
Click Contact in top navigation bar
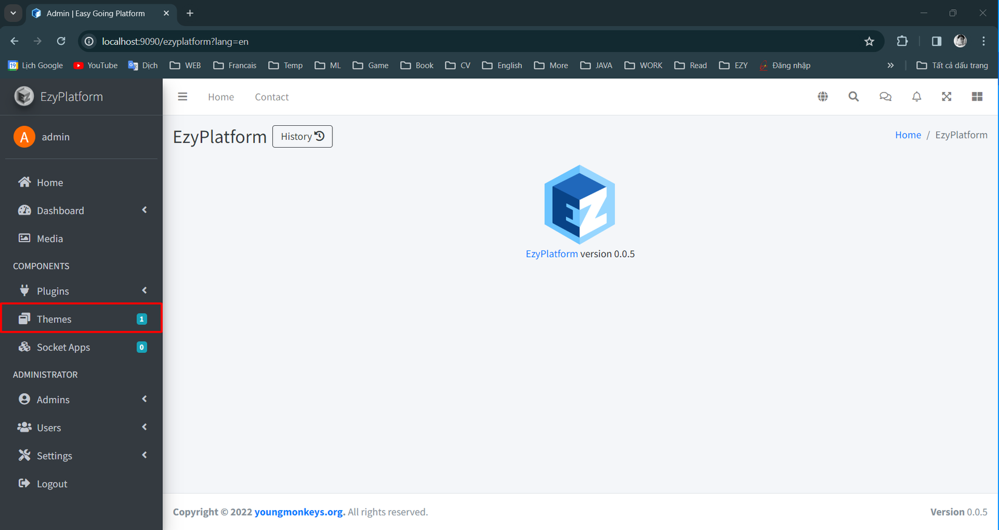tap(272, 97)
